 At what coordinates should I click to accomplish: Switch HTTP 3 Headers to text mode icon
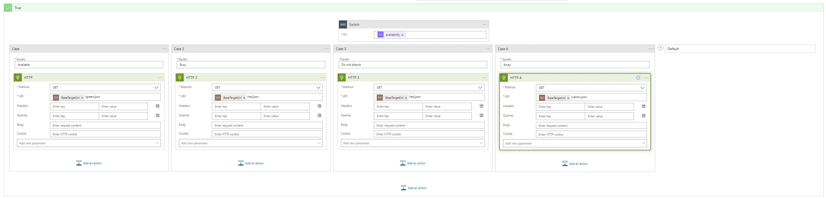481,106
